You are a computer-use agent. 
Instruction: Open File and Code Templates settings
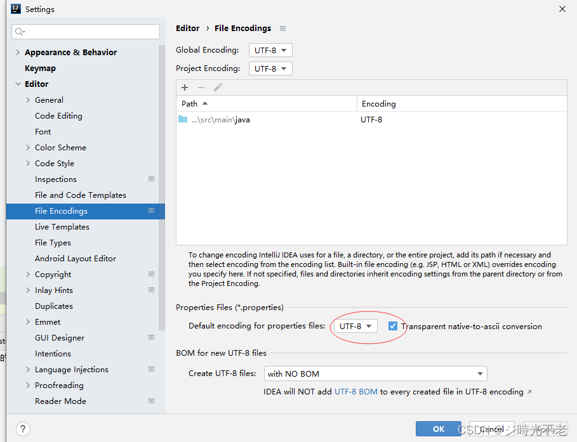(x=80, y=195)
